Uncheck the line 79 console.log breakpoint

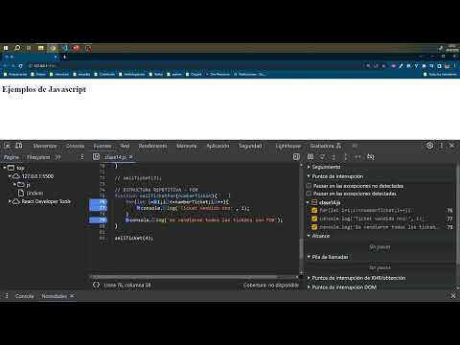(x=314, y=227)
